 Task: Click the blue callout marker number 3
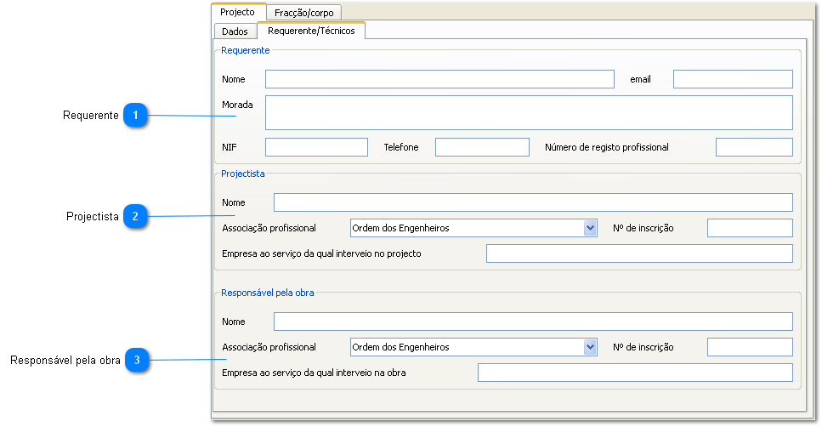click(138, 361)
